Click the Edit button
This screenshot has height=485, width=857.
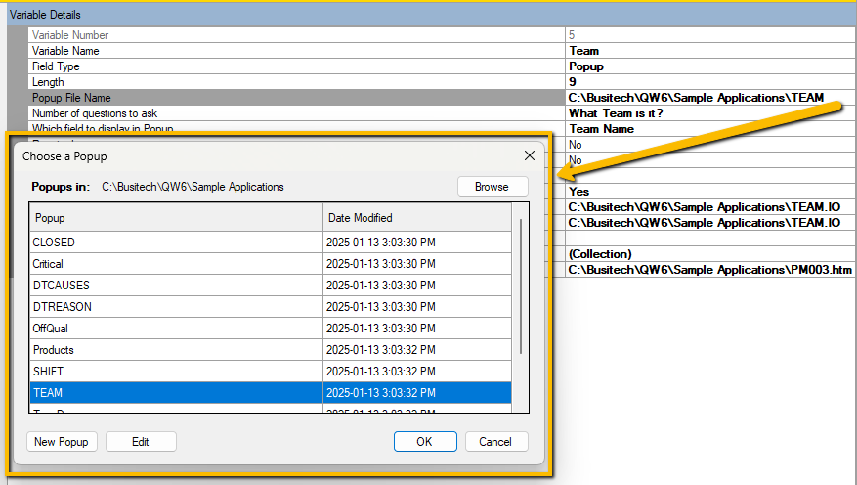coord(141,442)
